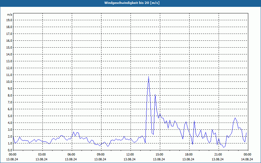Click the 15,0 y-axis value
Image resolution: width=261 pixels, height=163 pixels.
(x=9, y=47)
